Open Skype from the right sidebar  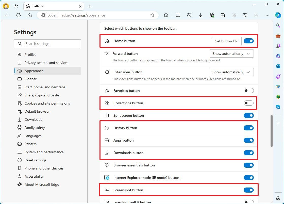tap(278, 107)
